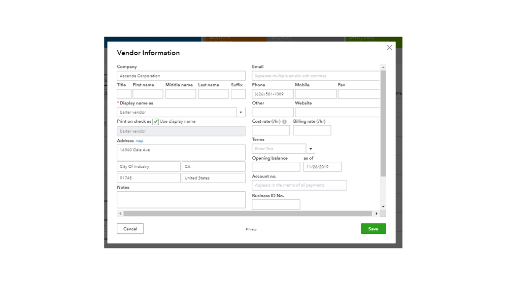
Task: Open the Privacy link
Action: pos(251,229)
